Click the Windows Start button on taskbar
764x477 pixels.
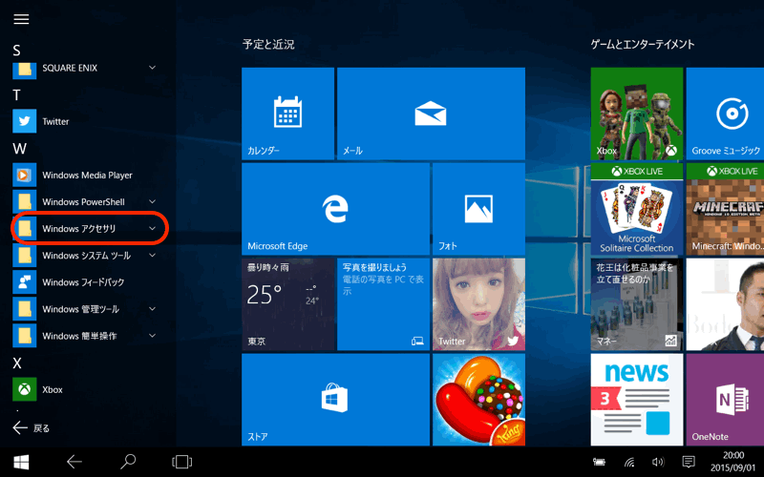(x=20, y=463)
